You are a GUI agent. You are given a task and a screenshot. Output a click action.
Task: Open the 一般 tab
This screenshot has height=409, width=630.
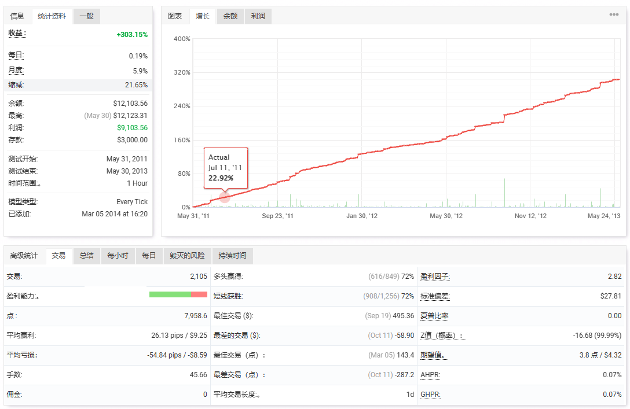tap(86, 16)
